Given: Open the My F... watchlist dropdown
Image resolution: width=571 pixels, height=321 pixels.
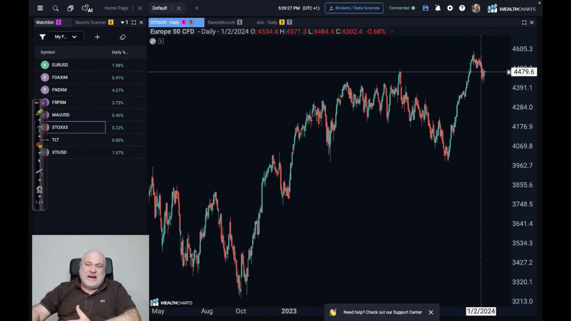Looking at the screenshot, I should 66,37.
